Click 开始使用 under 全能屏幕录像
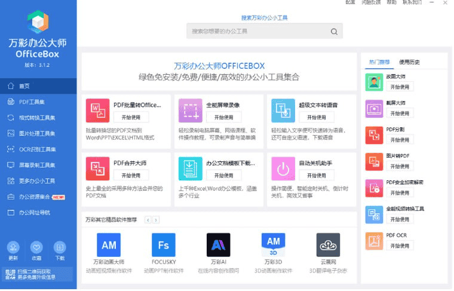This screenshot has height=291, width=454. tap(225, 118)
